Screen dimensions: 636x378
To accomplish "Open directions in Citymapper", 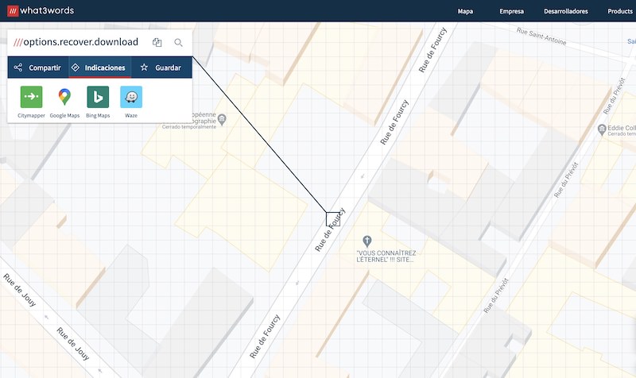I will pos(31,102).
